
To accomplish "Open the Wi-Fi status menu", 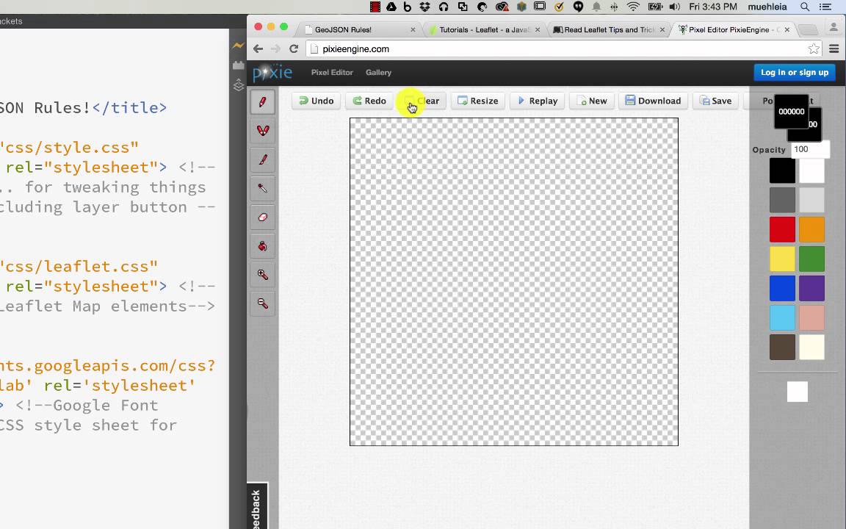I will click(634, 7).
